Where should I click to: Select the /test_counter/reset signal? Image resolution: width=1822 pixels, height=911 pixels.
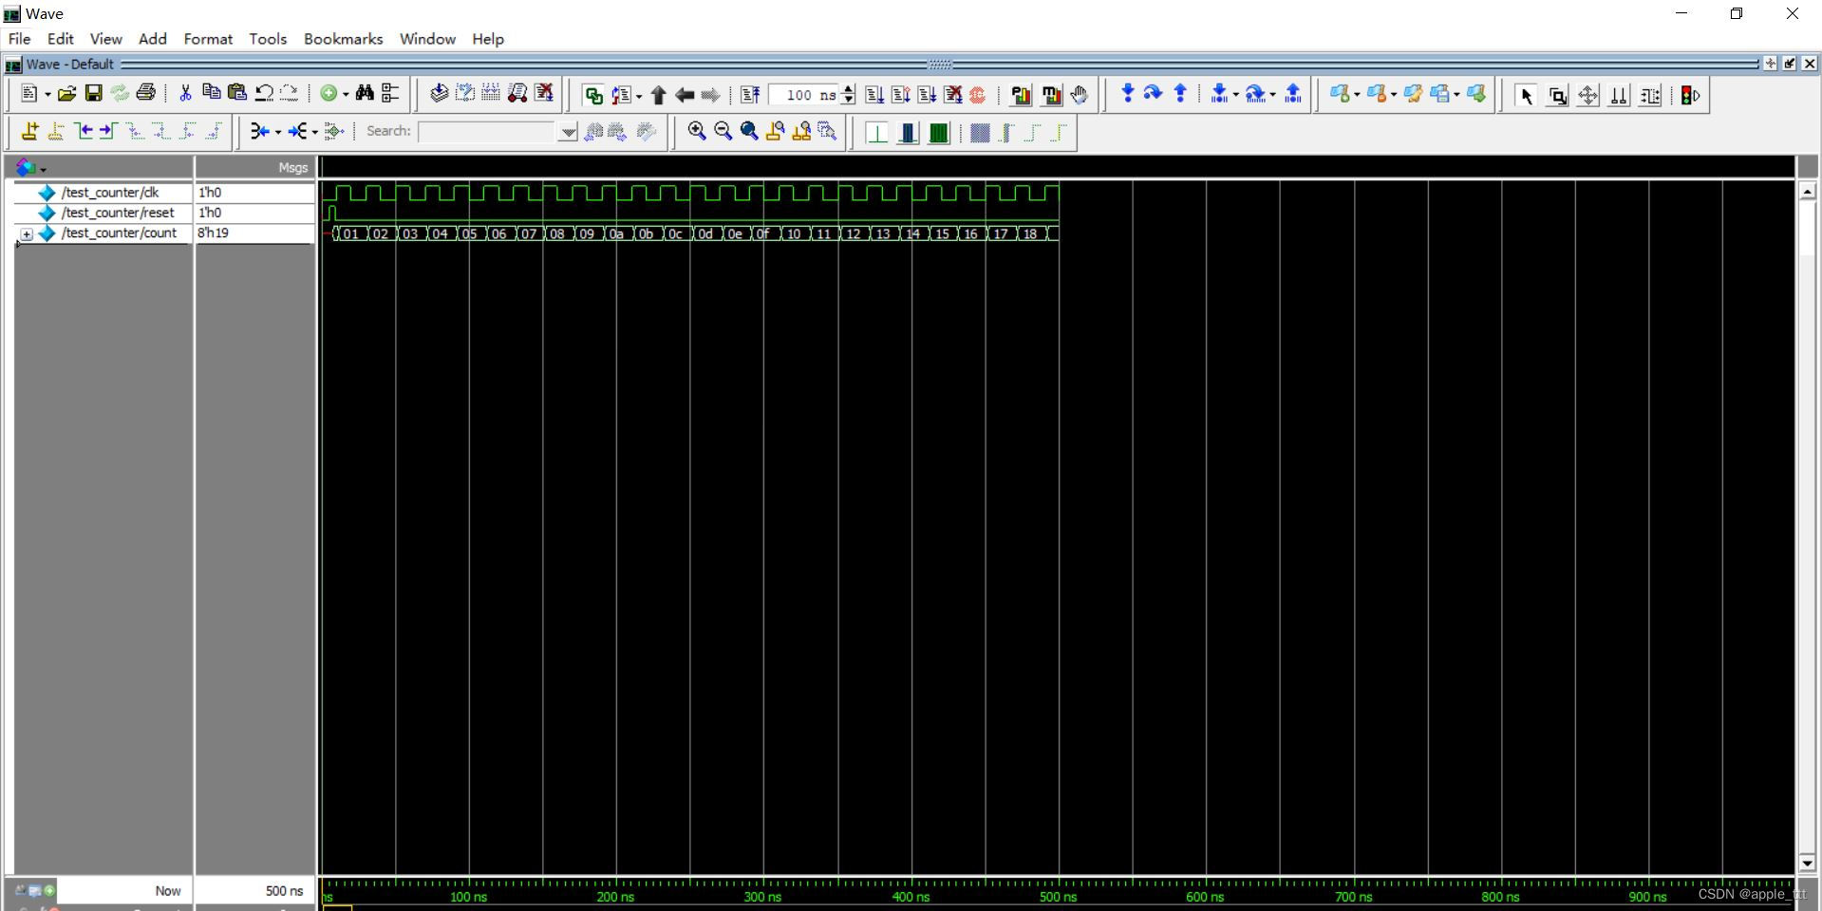coord(118,213)
